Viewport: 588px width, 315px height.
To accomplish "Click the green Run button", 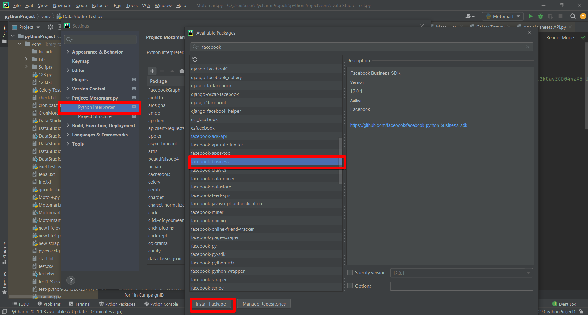I will pos(530,16).
